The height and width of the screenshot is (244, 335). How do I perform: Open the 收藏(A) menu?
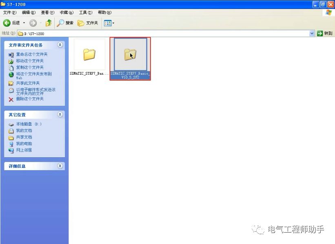(67, 13)
